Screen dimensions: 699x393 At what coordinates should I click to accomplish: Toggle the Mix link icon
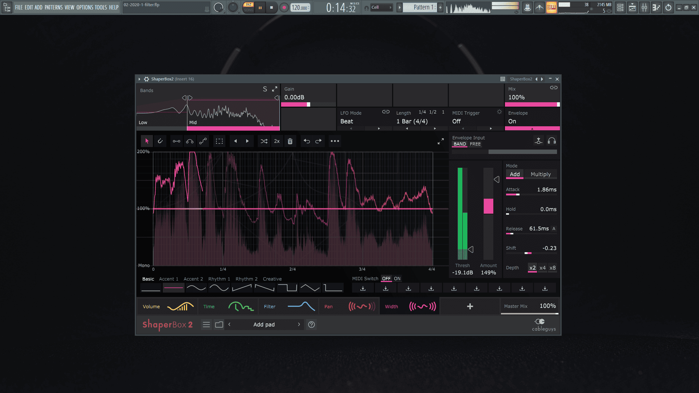coord(554,88)
